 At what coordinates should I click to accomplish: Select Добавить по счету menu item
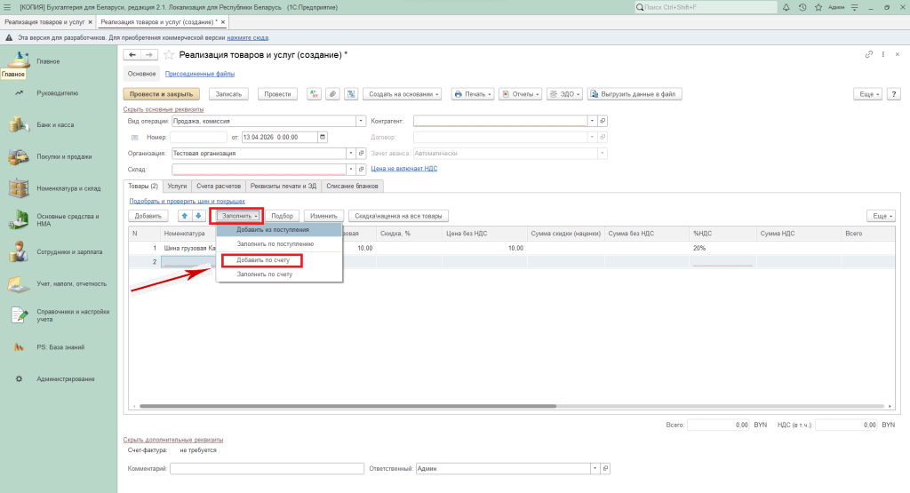[264, 260]
